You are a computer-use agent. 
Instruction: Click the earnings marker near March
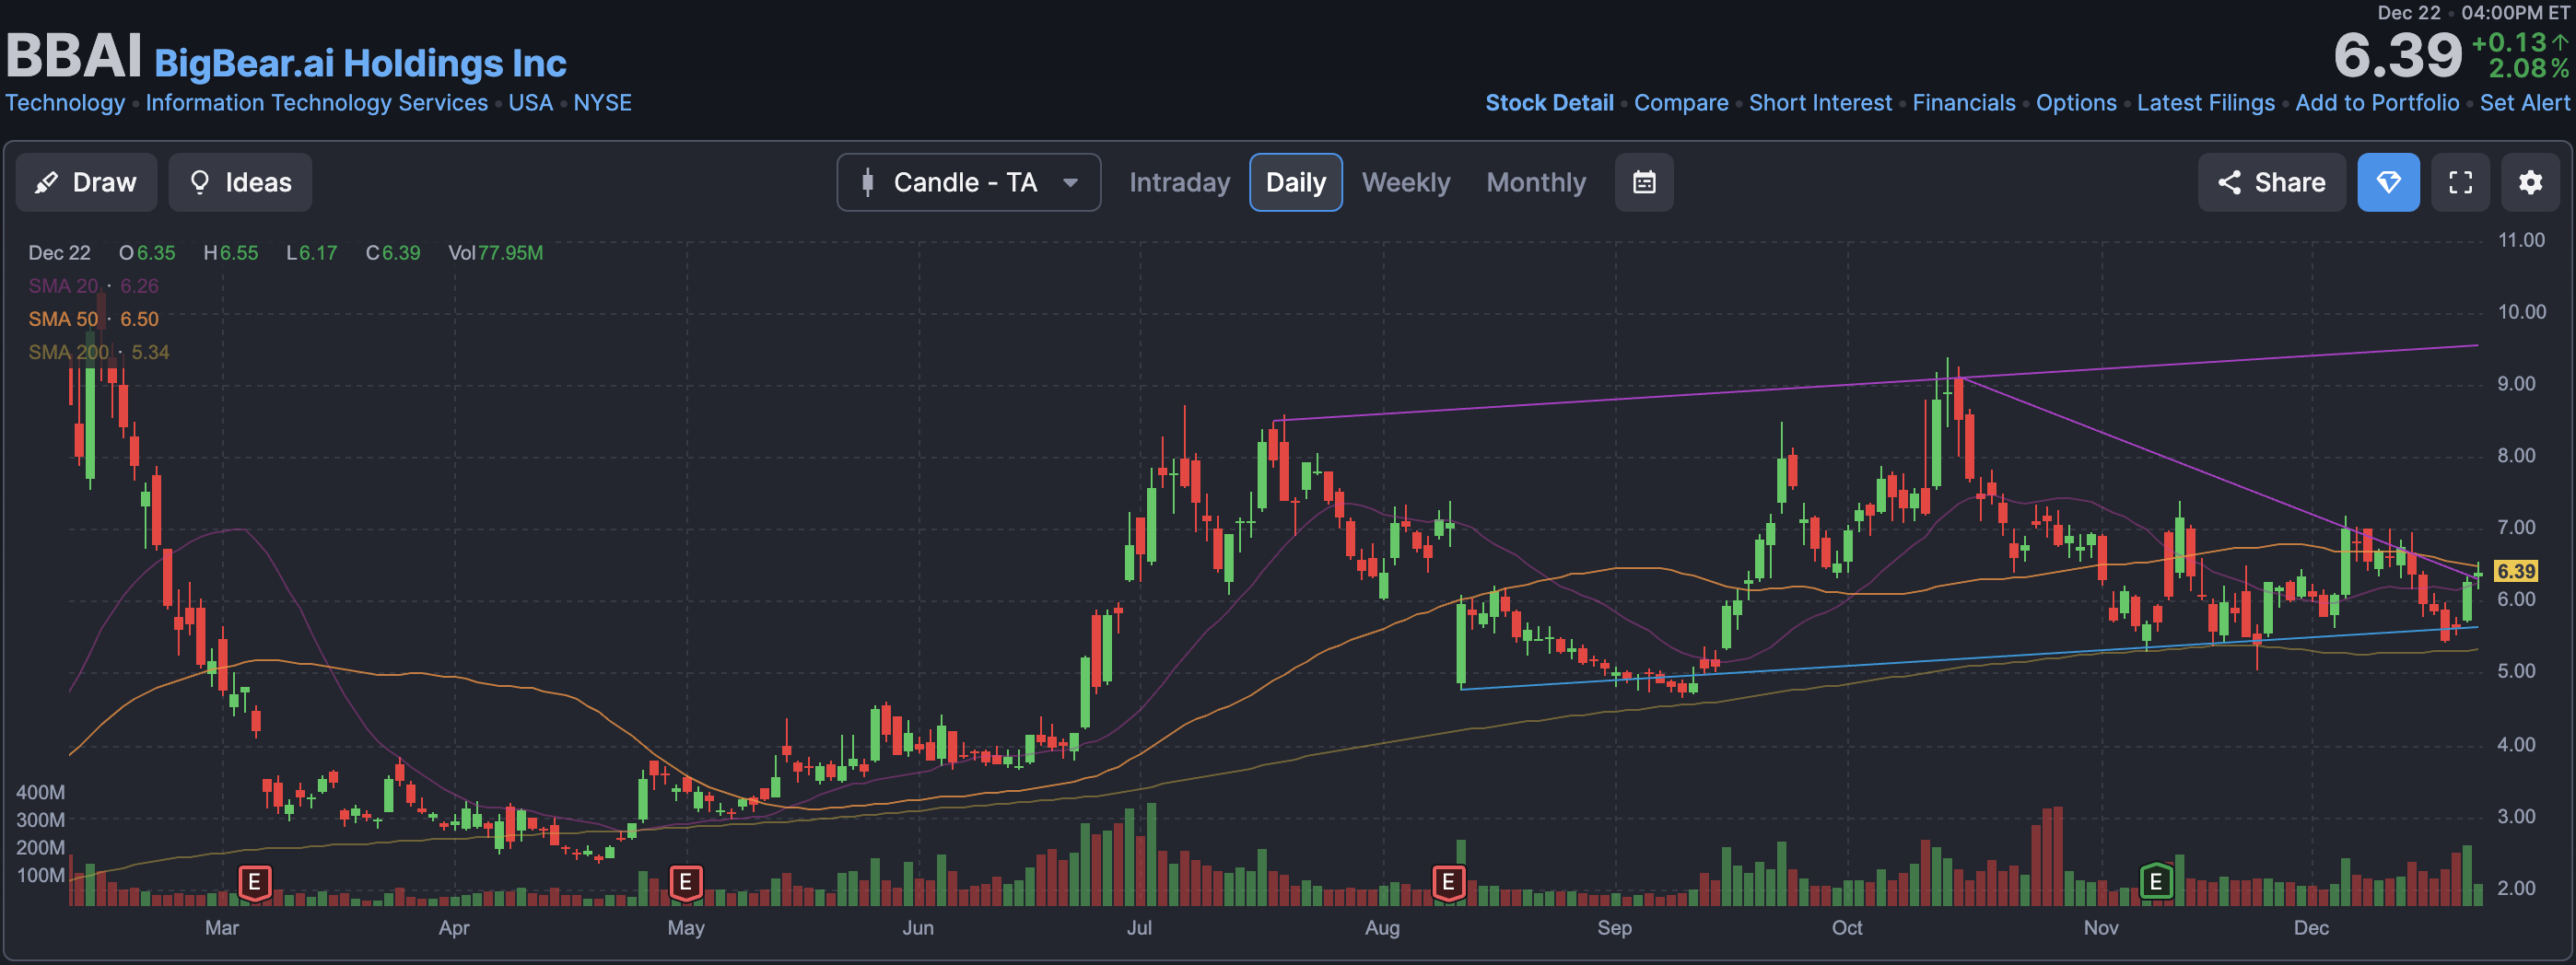pyautogui.click(x=255, y=882)
